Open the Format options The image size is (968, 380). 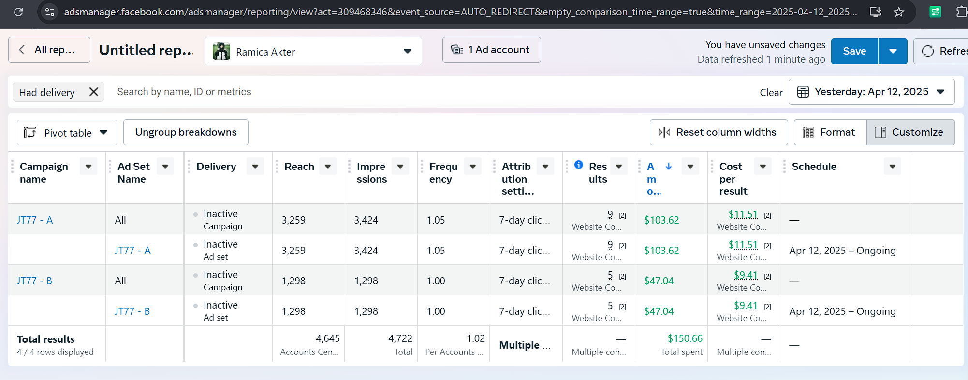point(830,132)
